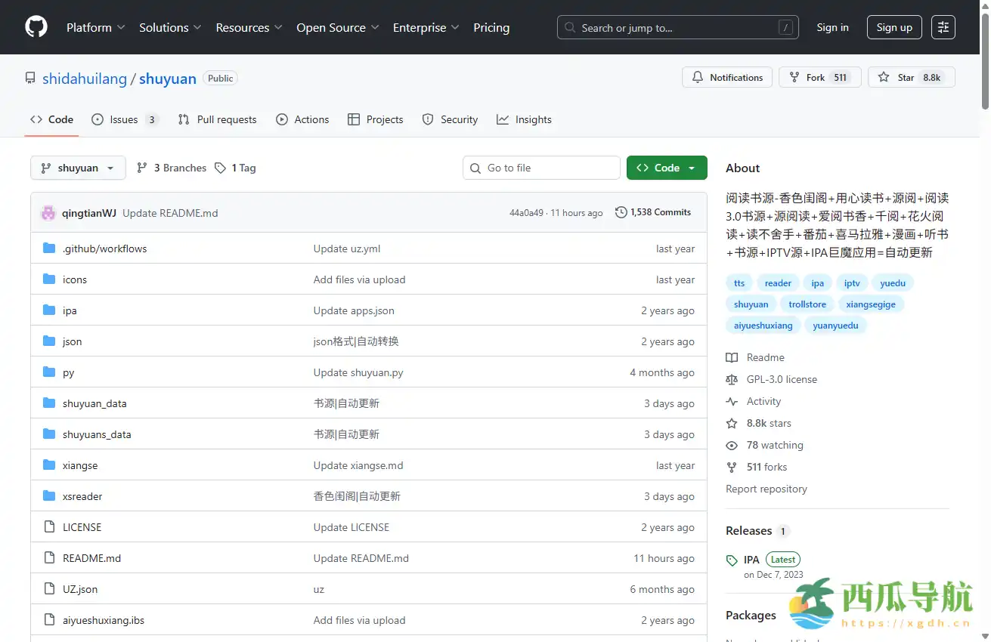Expand the green Code dropdown button
Screen dimensions: 991x642
[x=666, y=168]
